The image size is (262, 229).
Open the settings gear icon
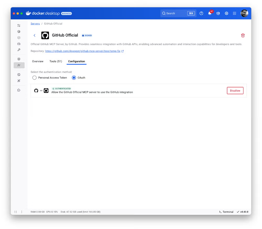point(226,13)
